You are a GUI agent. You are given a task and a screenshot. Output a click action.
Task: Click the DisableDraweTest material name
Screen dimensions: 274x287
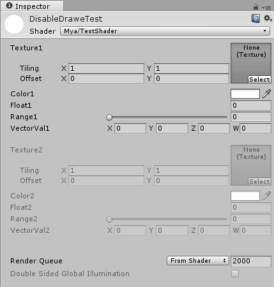pyautogui.click(x=66, y=19)
